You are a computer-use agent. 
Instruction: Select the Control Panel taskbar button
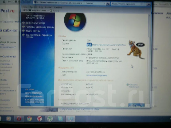[x=71, y=119]
